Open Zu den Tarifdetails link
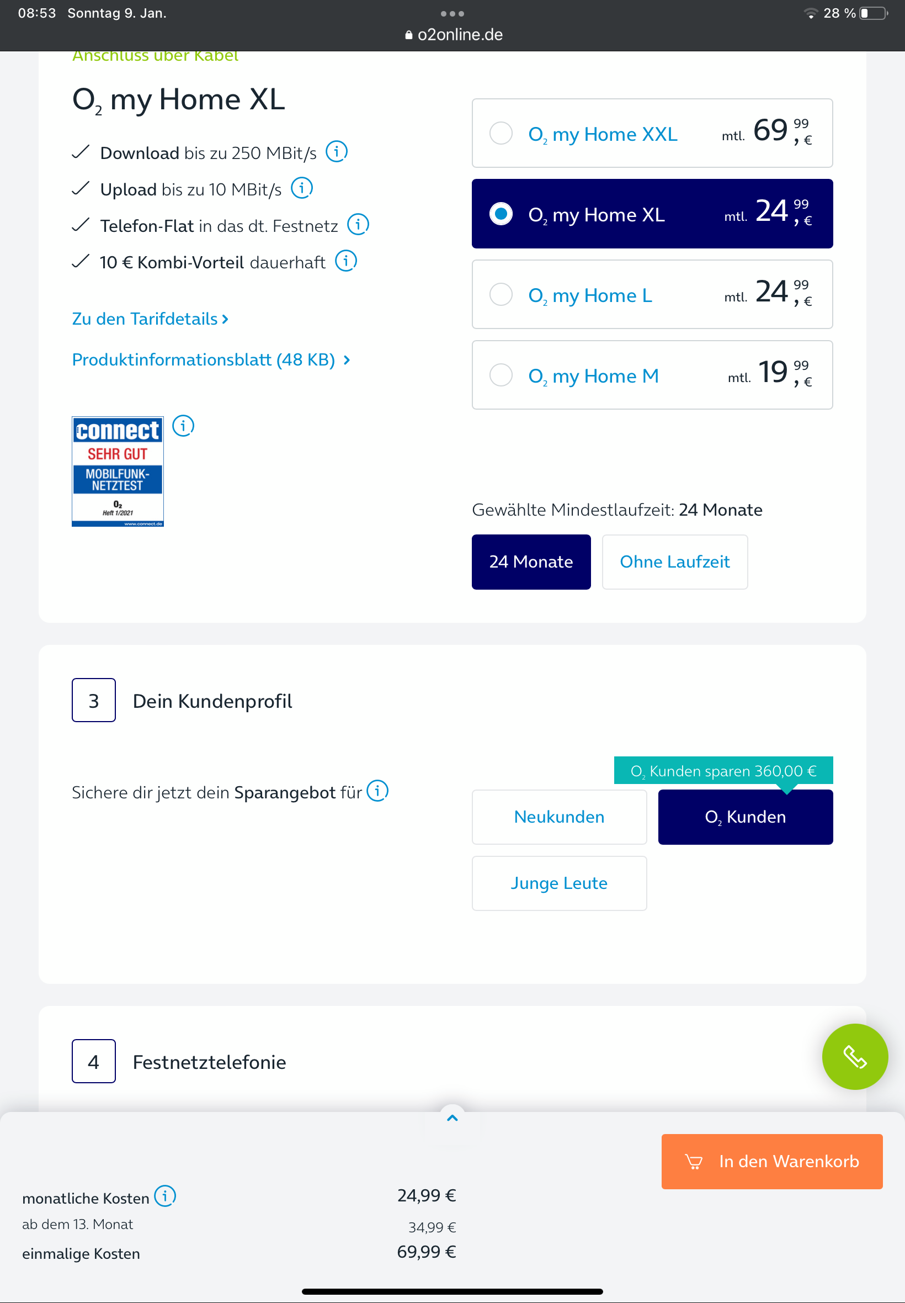 tap(150, 319)
